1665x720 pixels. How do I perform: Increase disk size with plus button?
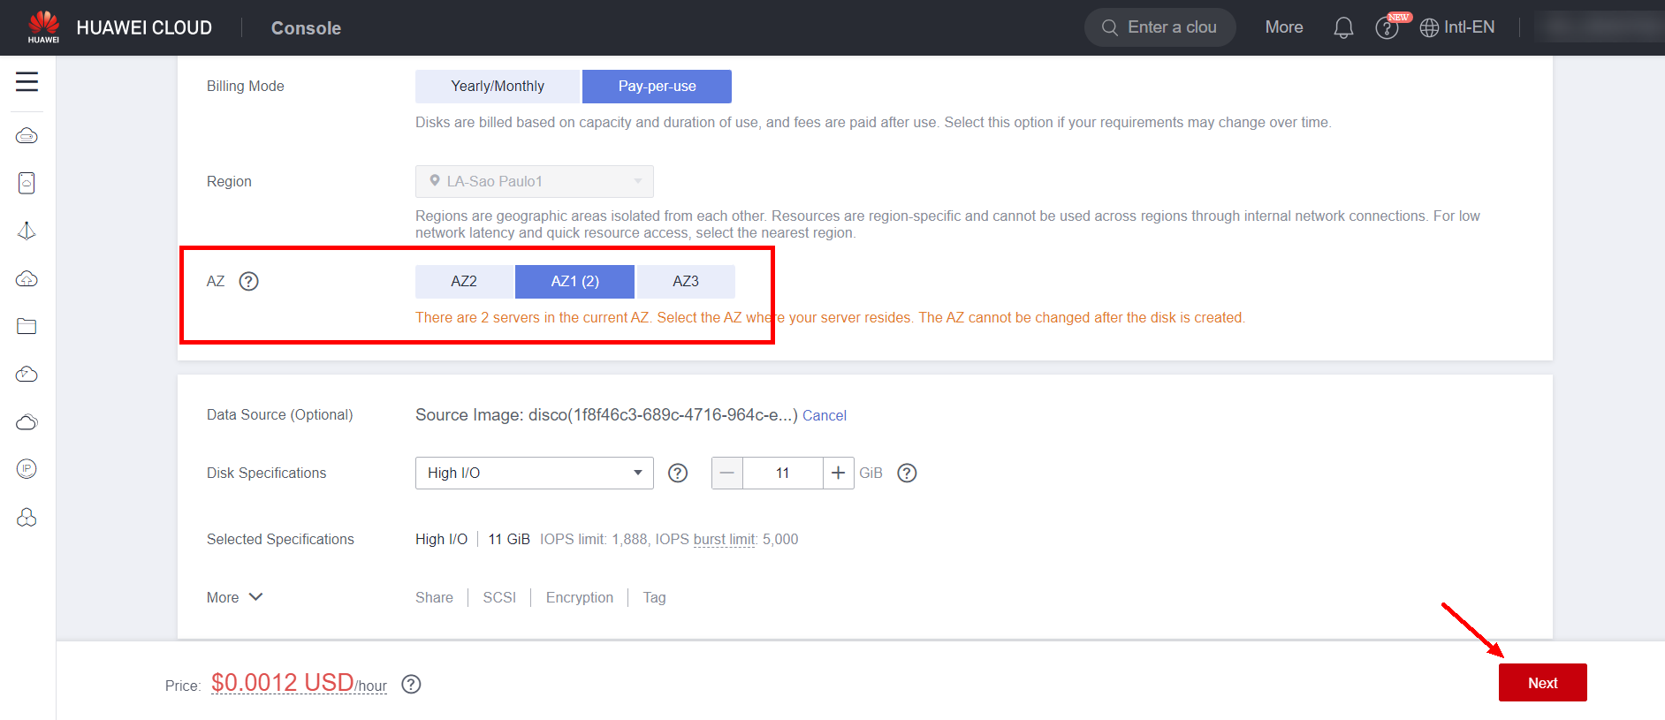click(838, 474)
